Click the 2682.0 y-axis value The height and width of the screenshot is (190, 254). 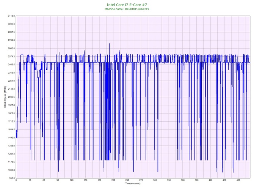tap(11, 48)
